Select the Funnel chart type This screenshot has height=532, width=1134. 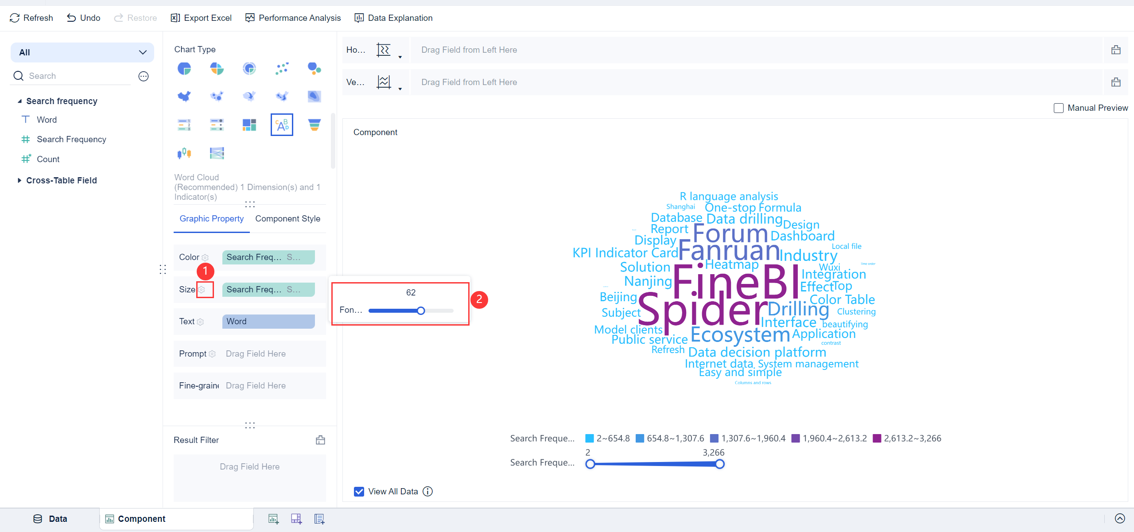click(314, 124)
